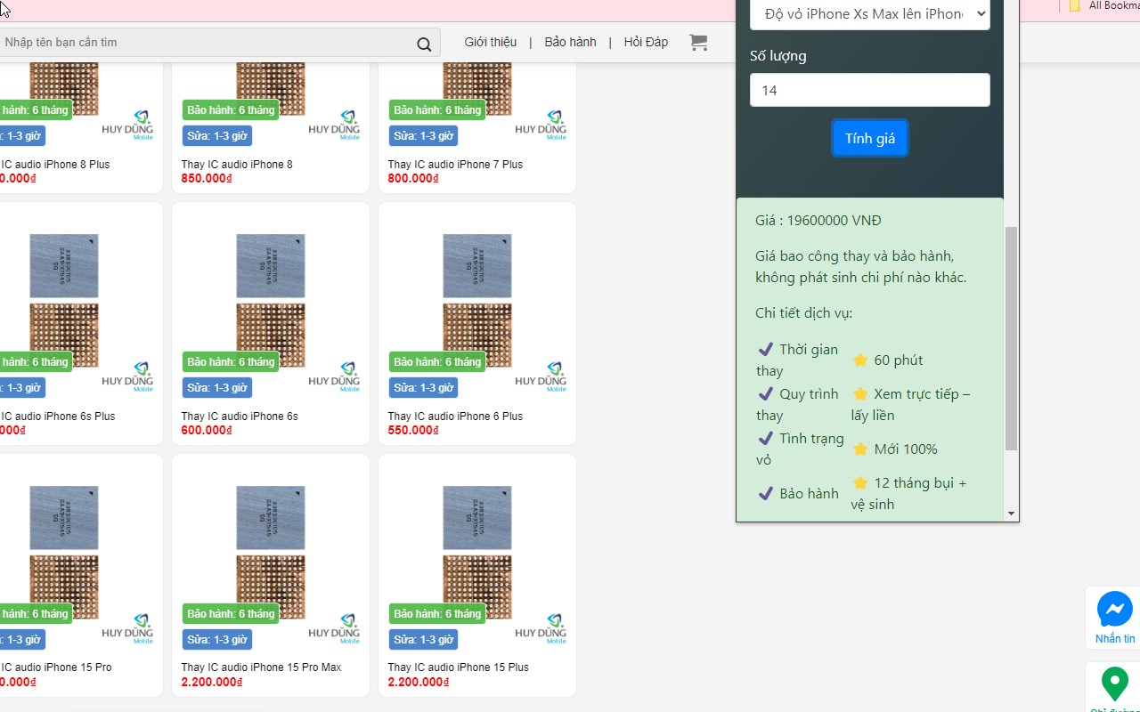Click Huy Dũng logo on iPhone 15 Plus card
Screen dimensions: 1140x712
[x=541, y=629]
